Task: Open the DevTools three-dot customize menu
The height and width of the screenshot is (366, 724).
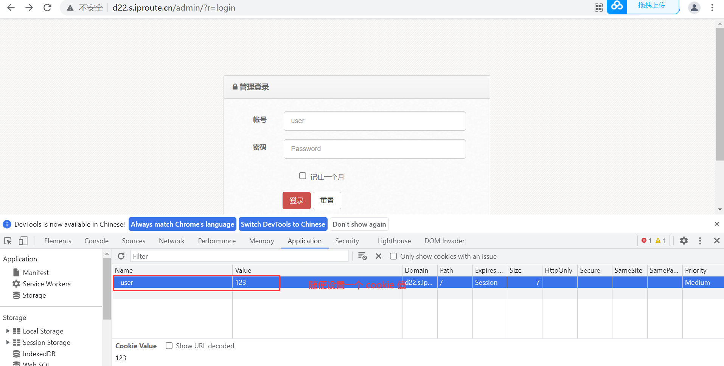Action: 700,241
